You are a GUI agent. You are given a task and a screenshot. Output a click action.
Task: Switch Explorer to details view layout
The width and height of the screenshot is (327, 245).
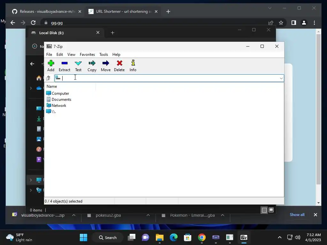pyautogui.click(x=264, y=210)
